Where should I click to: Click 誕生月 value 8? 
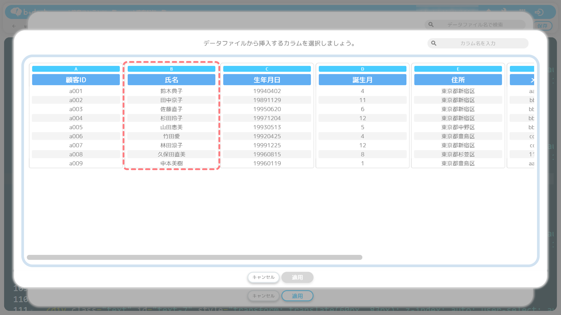pos(362,154)
